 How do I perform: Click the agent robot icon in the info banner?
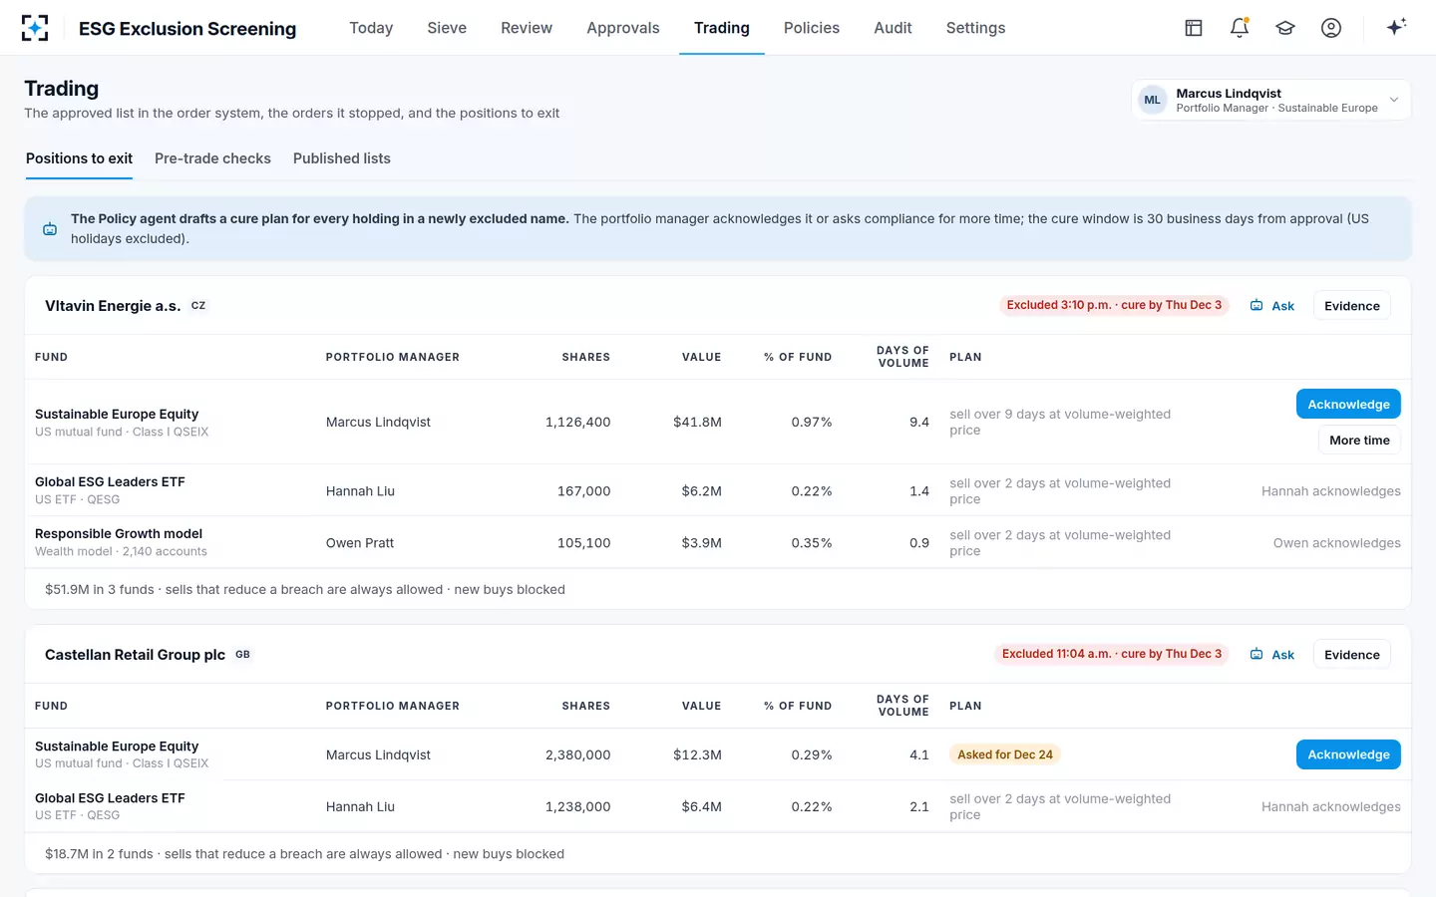50,229
